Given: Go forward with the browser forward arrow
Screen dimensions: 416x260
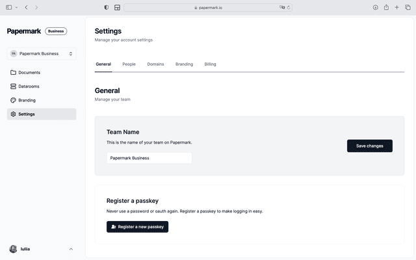Looking at the screenshot, I should coord(36,7).
